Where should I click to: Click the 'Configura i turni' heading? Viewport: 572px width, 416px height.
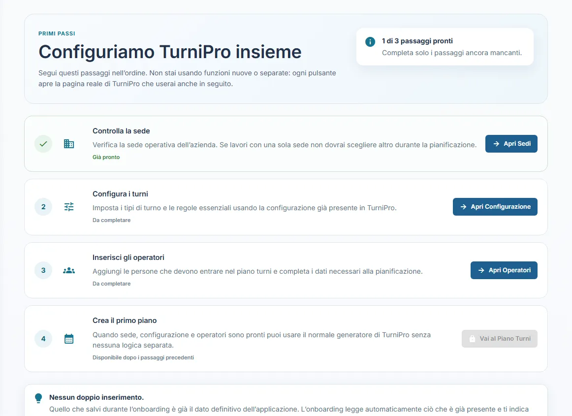(121, 194)
